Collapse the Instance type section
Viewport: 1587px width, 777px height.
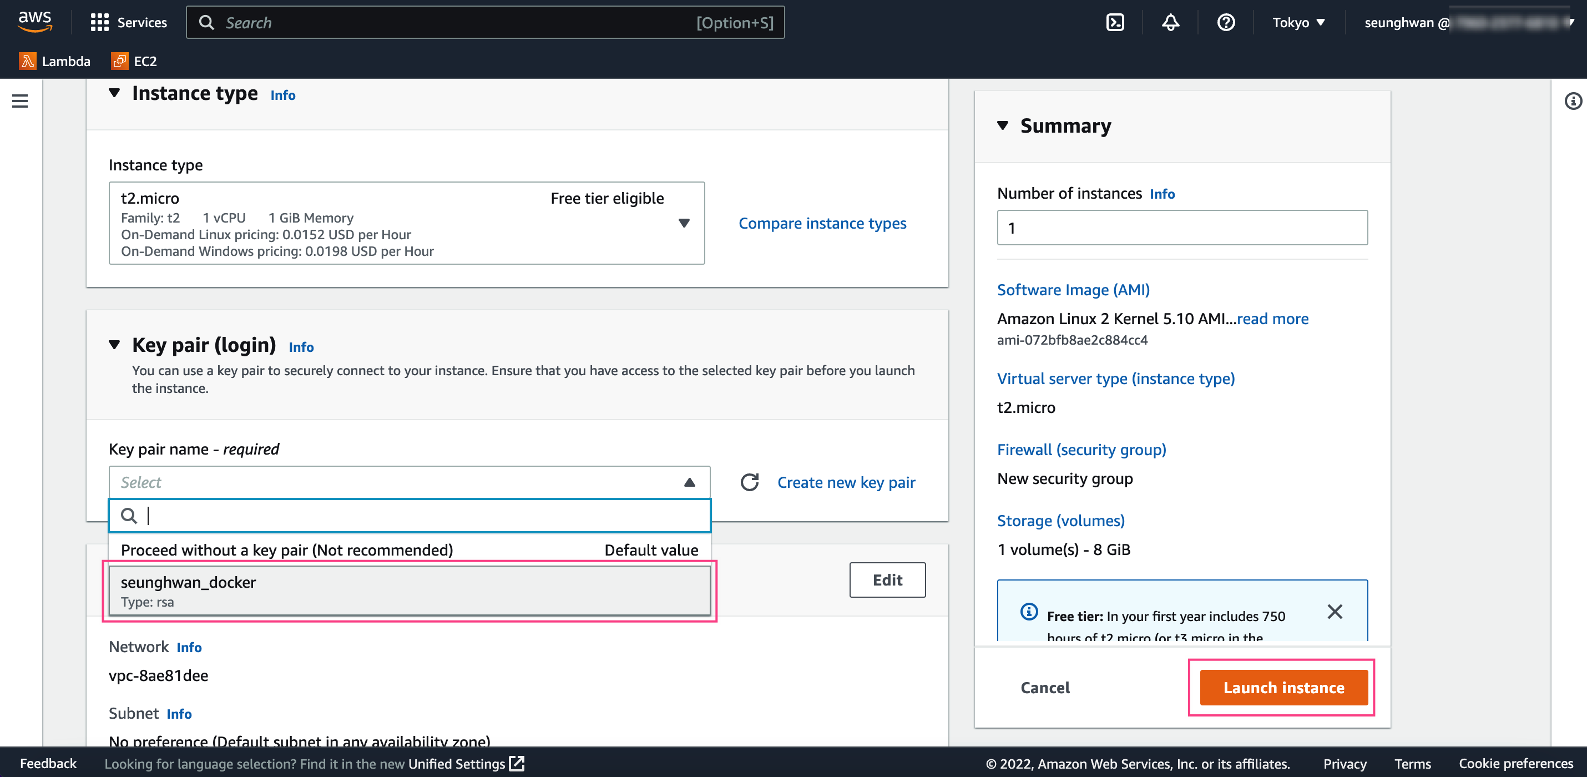pos(115,94)
